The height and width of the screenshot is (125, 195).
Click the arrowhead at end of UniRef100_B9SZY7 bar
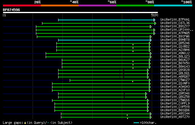[151, 27]
